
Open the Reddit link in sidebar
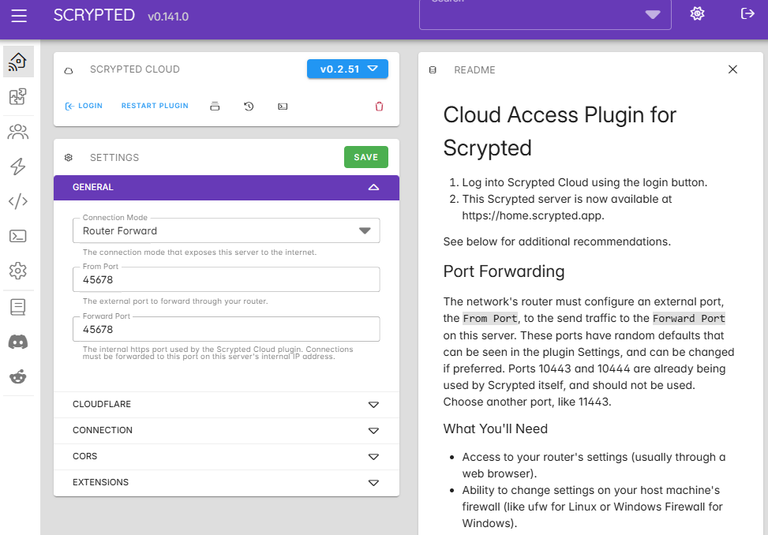click(x=17, y=376)
